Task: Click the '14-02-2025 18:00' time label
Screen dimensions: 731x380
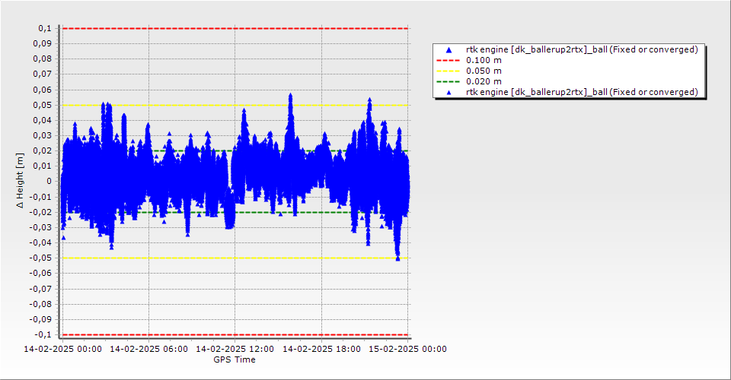Action: pos(321,349)
